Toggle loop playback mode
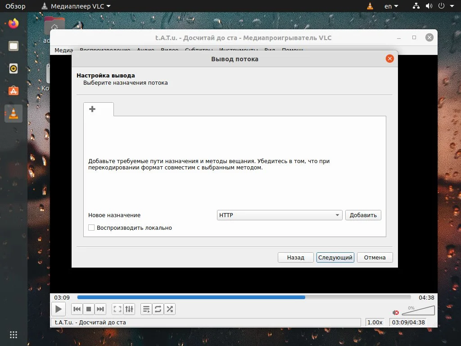Image resolution: width=461 pixels, height=346 pixels. [x=158, y=309]
